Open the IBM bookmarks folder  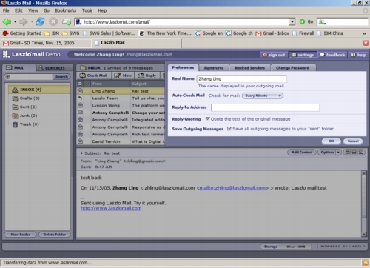[52, 33]
